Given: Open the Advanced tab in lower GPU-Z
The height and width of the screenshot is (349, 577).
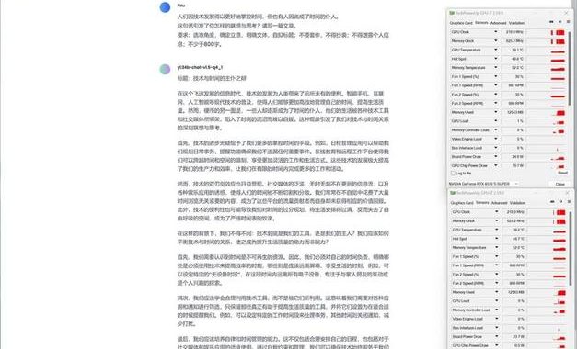Looking at the screenshot, I should 499,203.
